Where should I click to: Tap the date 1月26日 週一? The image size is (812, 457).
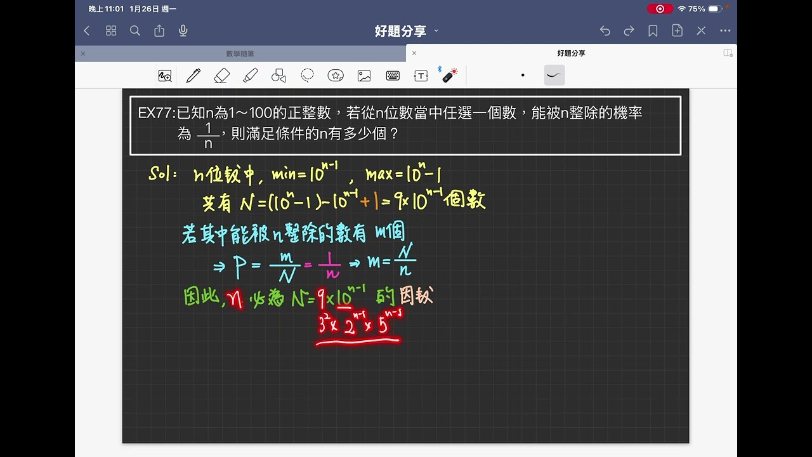[x=152, y=9]
